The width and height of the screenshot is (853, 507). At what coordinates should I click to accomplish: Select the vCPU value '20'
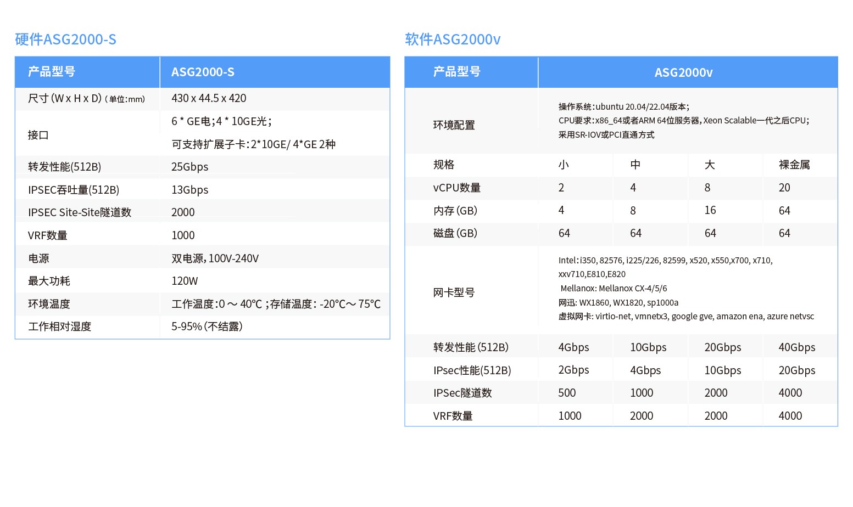click(784, 188)
